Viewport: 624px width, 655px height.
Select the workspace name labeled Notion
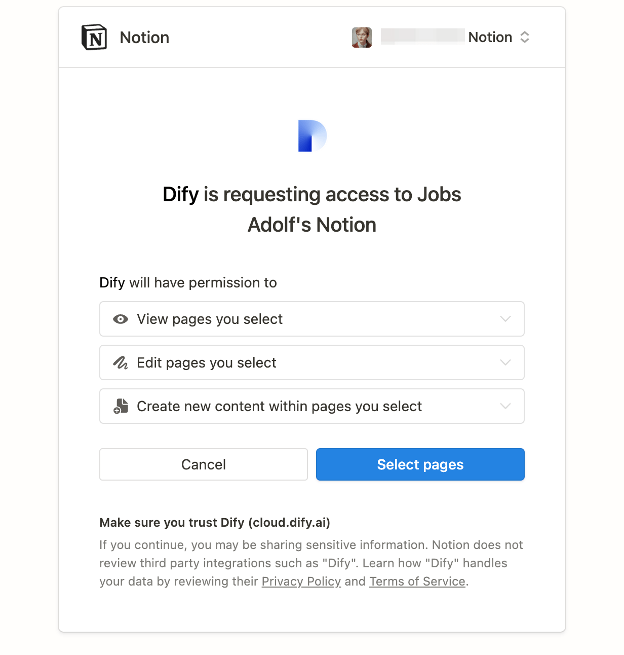[x=490, y=37]
